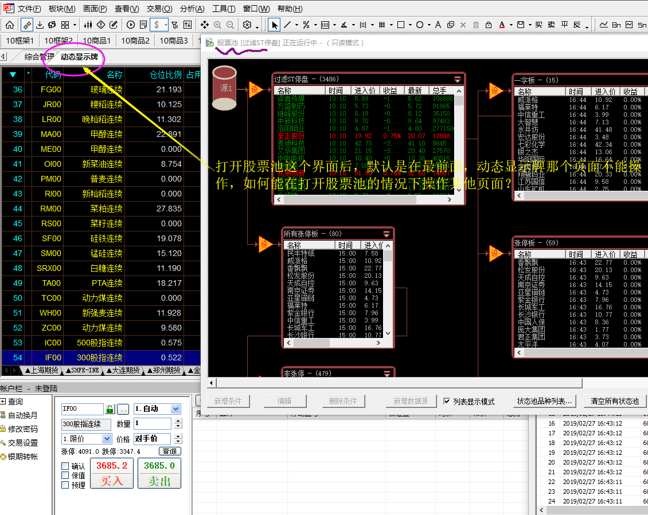Click the 平 close-position toolbar icon
Screen dimensions: 648x515
pyautogui.click(x=564, y=25)
